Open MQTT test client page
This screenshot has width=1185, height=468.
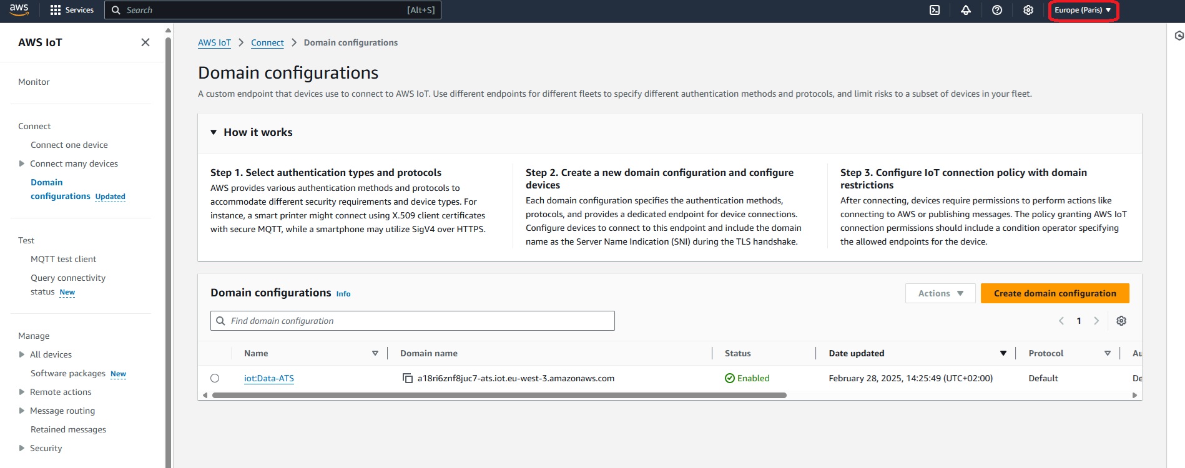coord(64,259)
